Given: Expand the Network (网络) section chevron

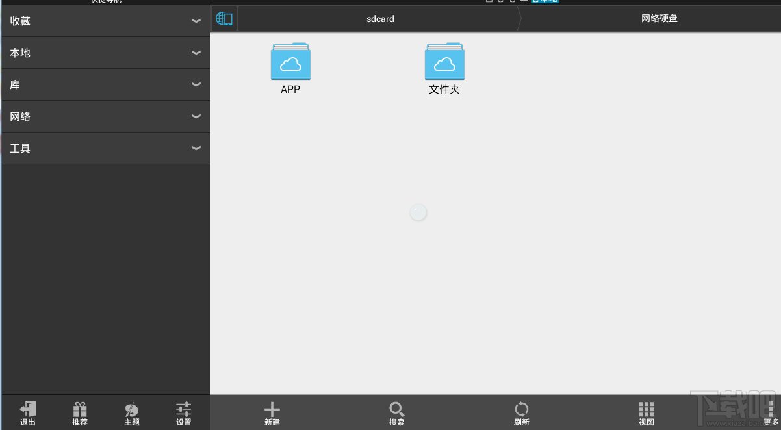Looking at the screenshot, I should 196,117.
